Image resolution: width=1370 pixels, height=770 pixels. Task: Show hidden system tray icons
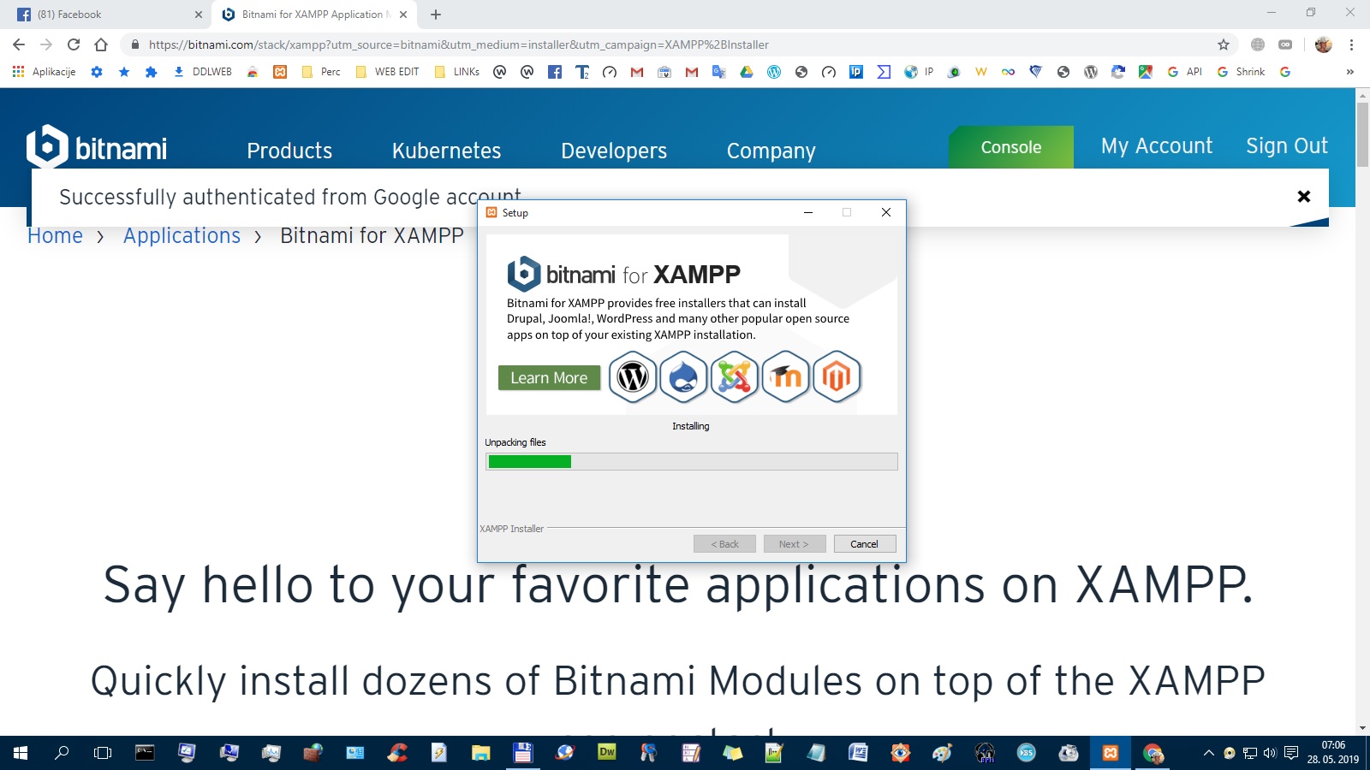1209,753
